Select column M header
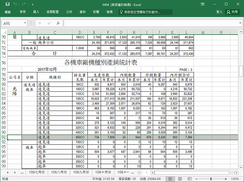This screenshot has width=244, height=182. [203, 32]
